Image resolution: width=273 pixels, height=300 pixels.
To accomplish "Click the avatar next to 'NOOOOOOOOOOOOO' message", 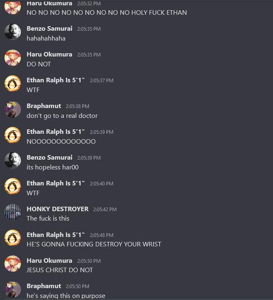I will tap(13, 135).
